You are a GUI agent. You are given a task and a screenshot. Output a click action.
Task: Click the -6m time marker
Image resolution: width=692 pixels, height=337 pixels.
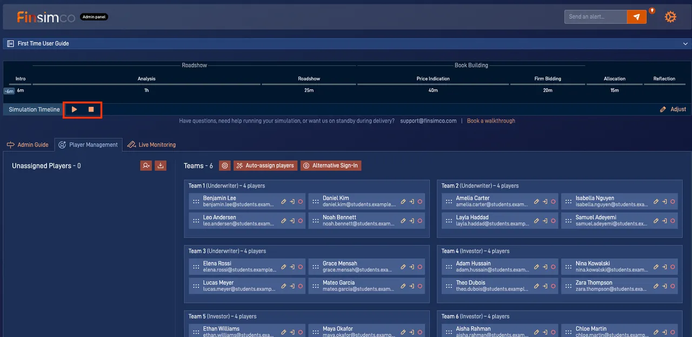pyautogui.click(x=9, y=91)
